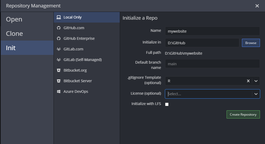Click the Repository Management title text
Screen dimensions: 265x144
(x=33, y=6)
